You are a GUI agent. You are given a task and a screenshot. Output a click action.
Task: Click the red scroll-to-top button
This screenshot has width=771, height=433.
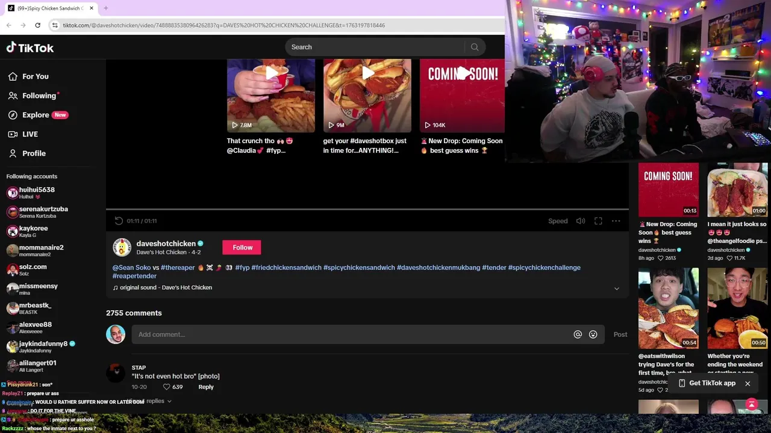752,405
